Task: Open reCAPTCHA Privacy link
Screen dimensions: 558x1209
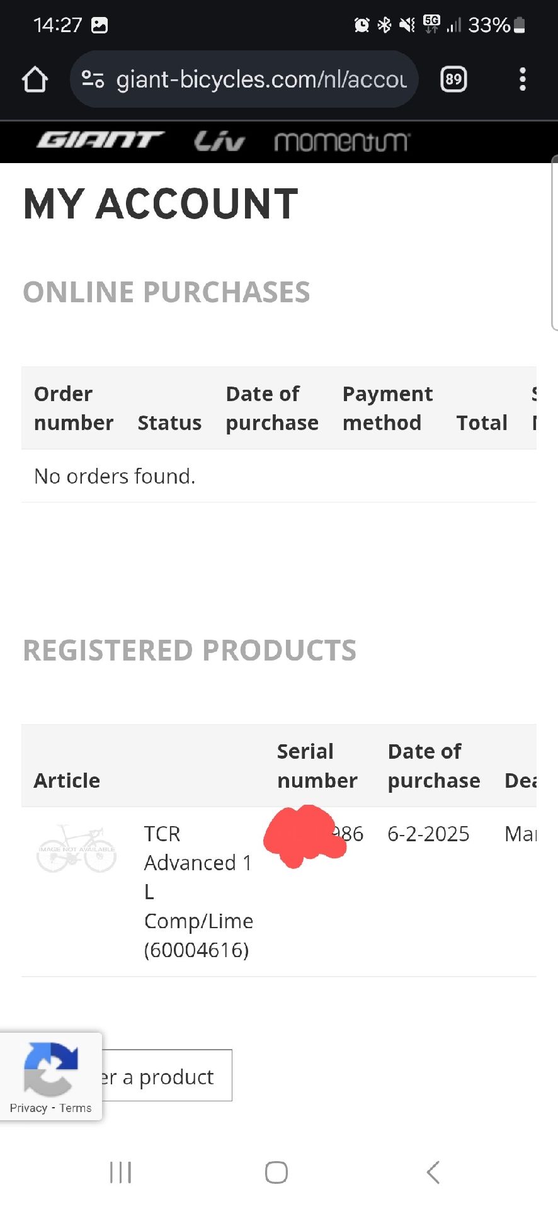Action: click(28, 1108)
